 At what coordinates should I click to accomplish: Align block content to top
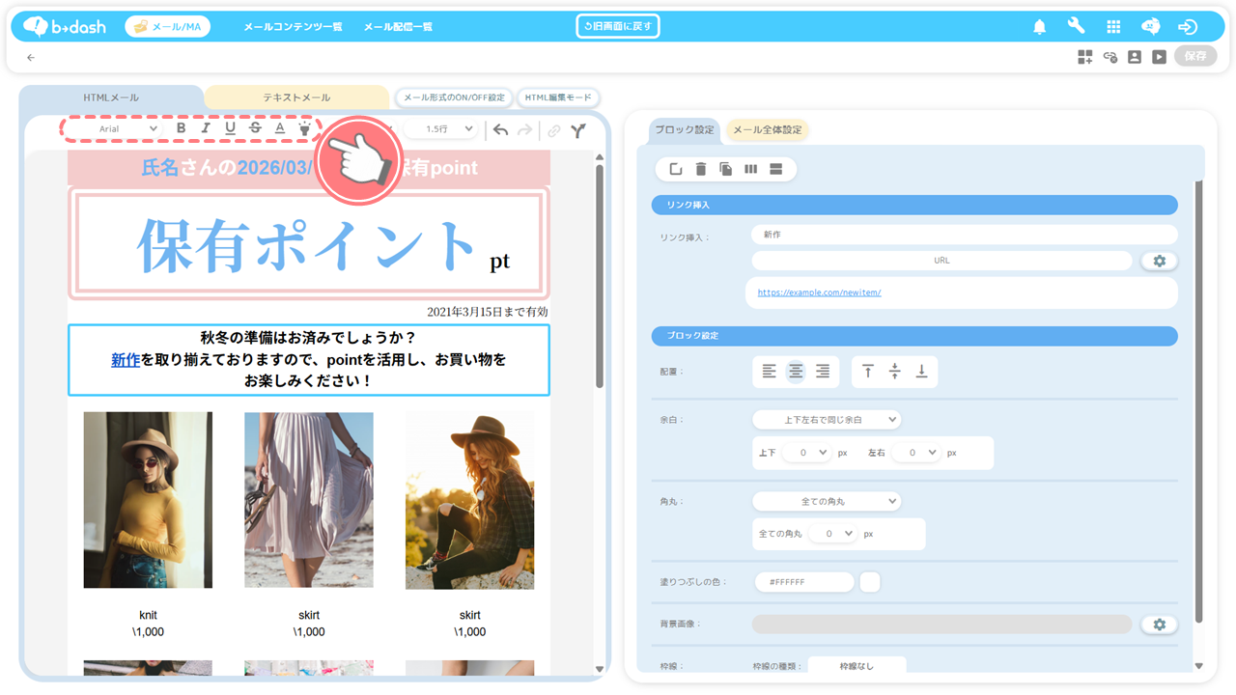click(868, 372)
